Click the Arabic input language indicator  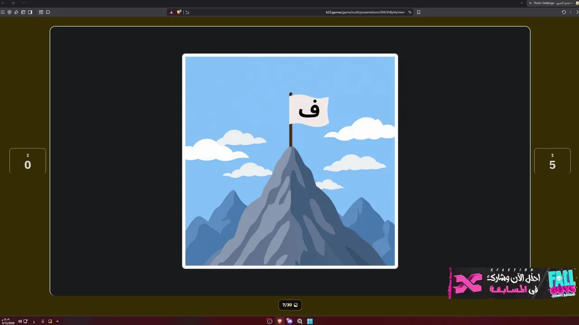click(x=34, y=322)
